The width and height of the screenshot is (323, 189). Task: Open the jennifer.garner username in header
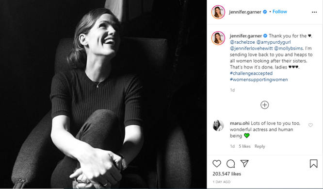pos(245,12)
